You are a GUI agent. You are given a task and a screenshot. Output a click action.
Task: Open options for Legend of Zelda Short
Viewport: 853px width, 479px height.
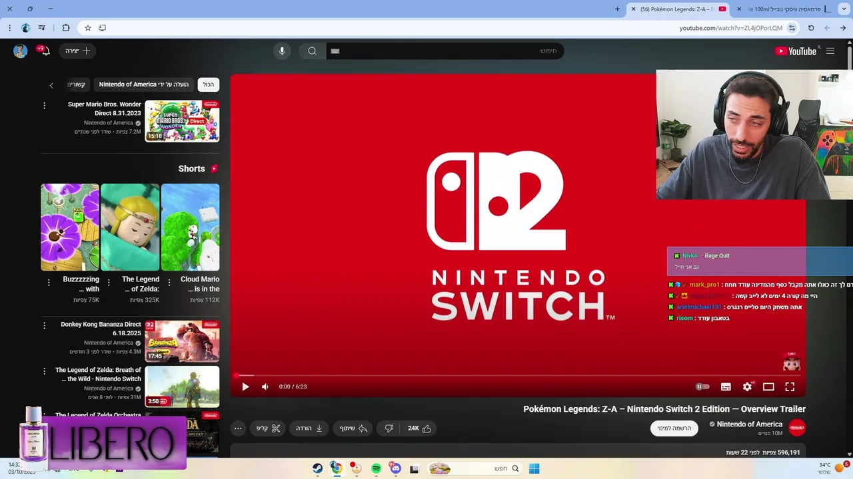tap(109, 283)
